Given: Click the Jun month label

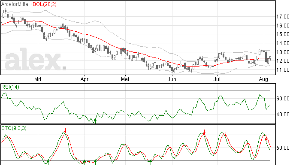Looking at the screenshot, I should tap(172, 79).
